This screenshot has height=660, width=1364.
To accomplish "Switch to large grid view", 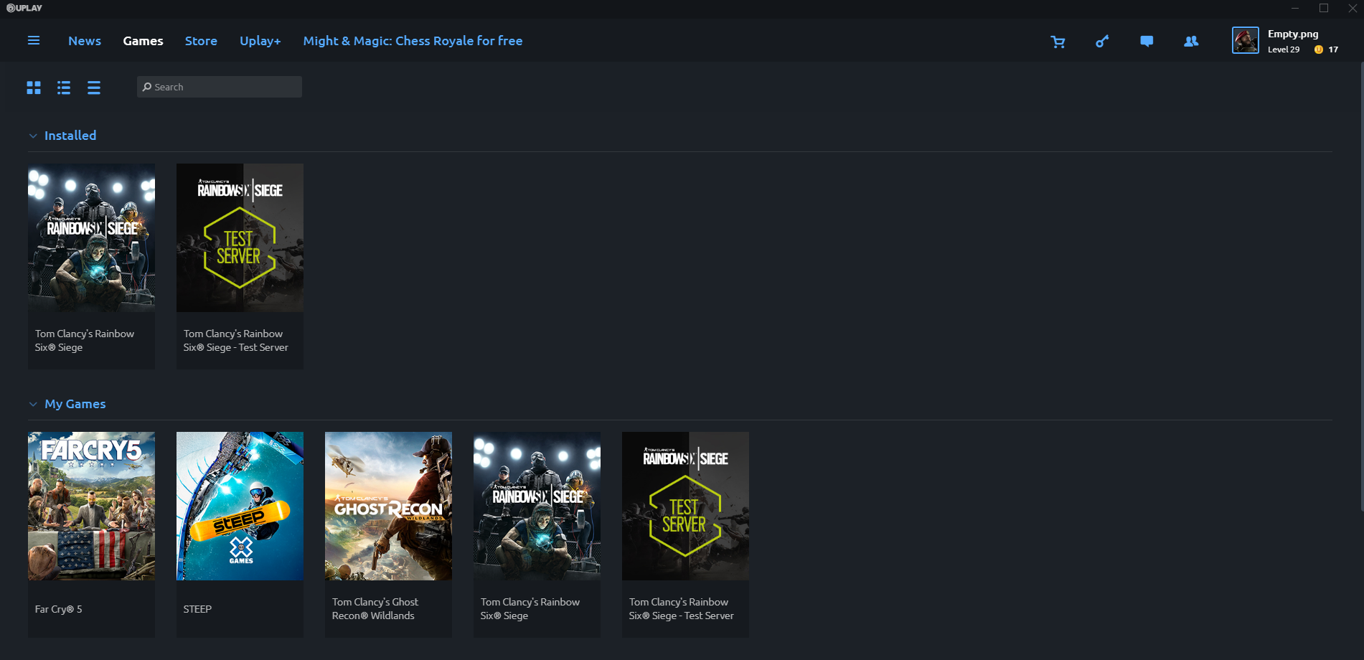I will pos(34,88).
